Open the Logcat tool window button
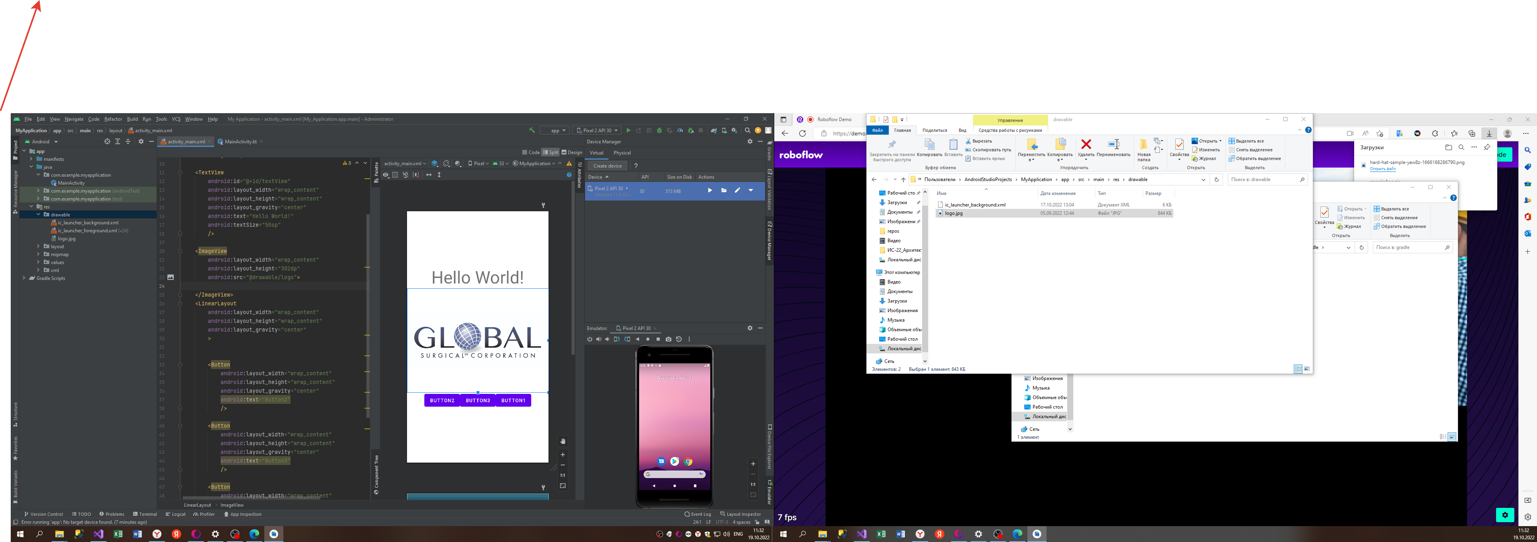This screenshot has width=1537, height=542. [x=175, y=515]
